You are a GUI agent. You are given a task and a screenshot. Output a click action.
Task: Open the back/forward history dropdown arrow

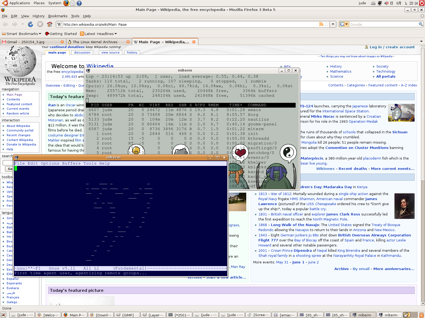click(x=23, y=24)
